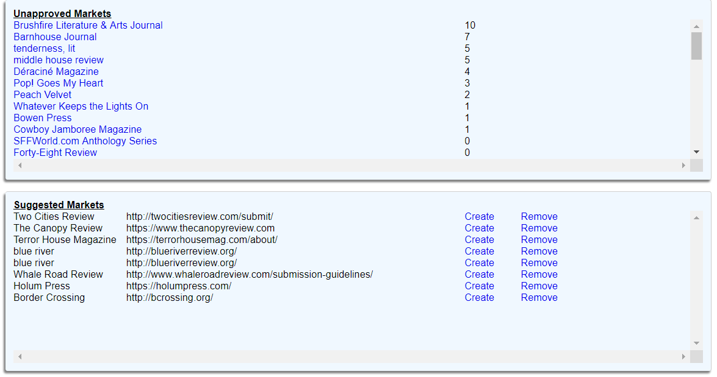Select the thecanopyreview.com URL text

(x=200, y=228)
